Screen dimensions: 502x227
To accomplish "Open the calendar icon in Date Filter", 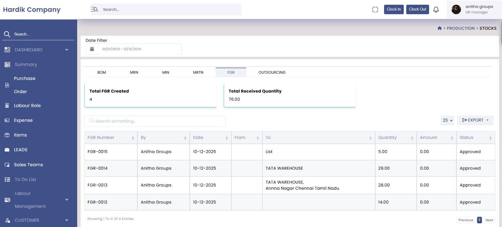I will (92, 49).
